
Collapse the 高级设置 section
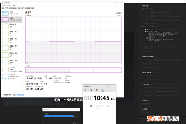pos(141,101)
